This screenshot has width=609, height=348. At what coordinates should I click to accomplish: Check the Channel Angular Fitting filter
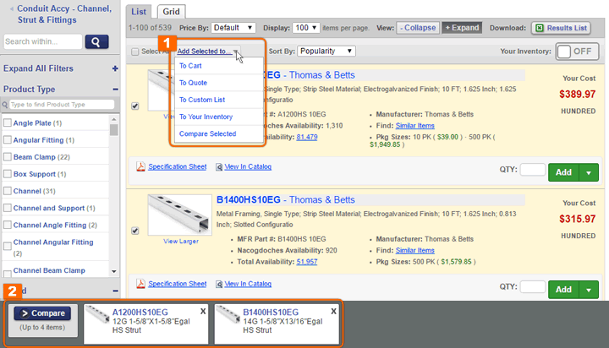click(x=8, y=247)
